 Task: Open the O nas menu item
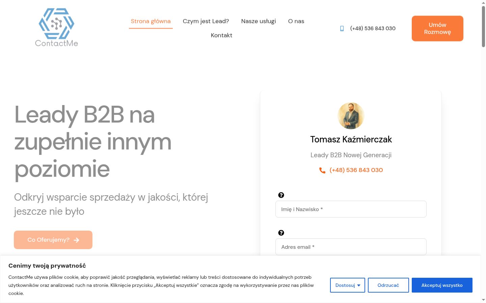point(296,21)
